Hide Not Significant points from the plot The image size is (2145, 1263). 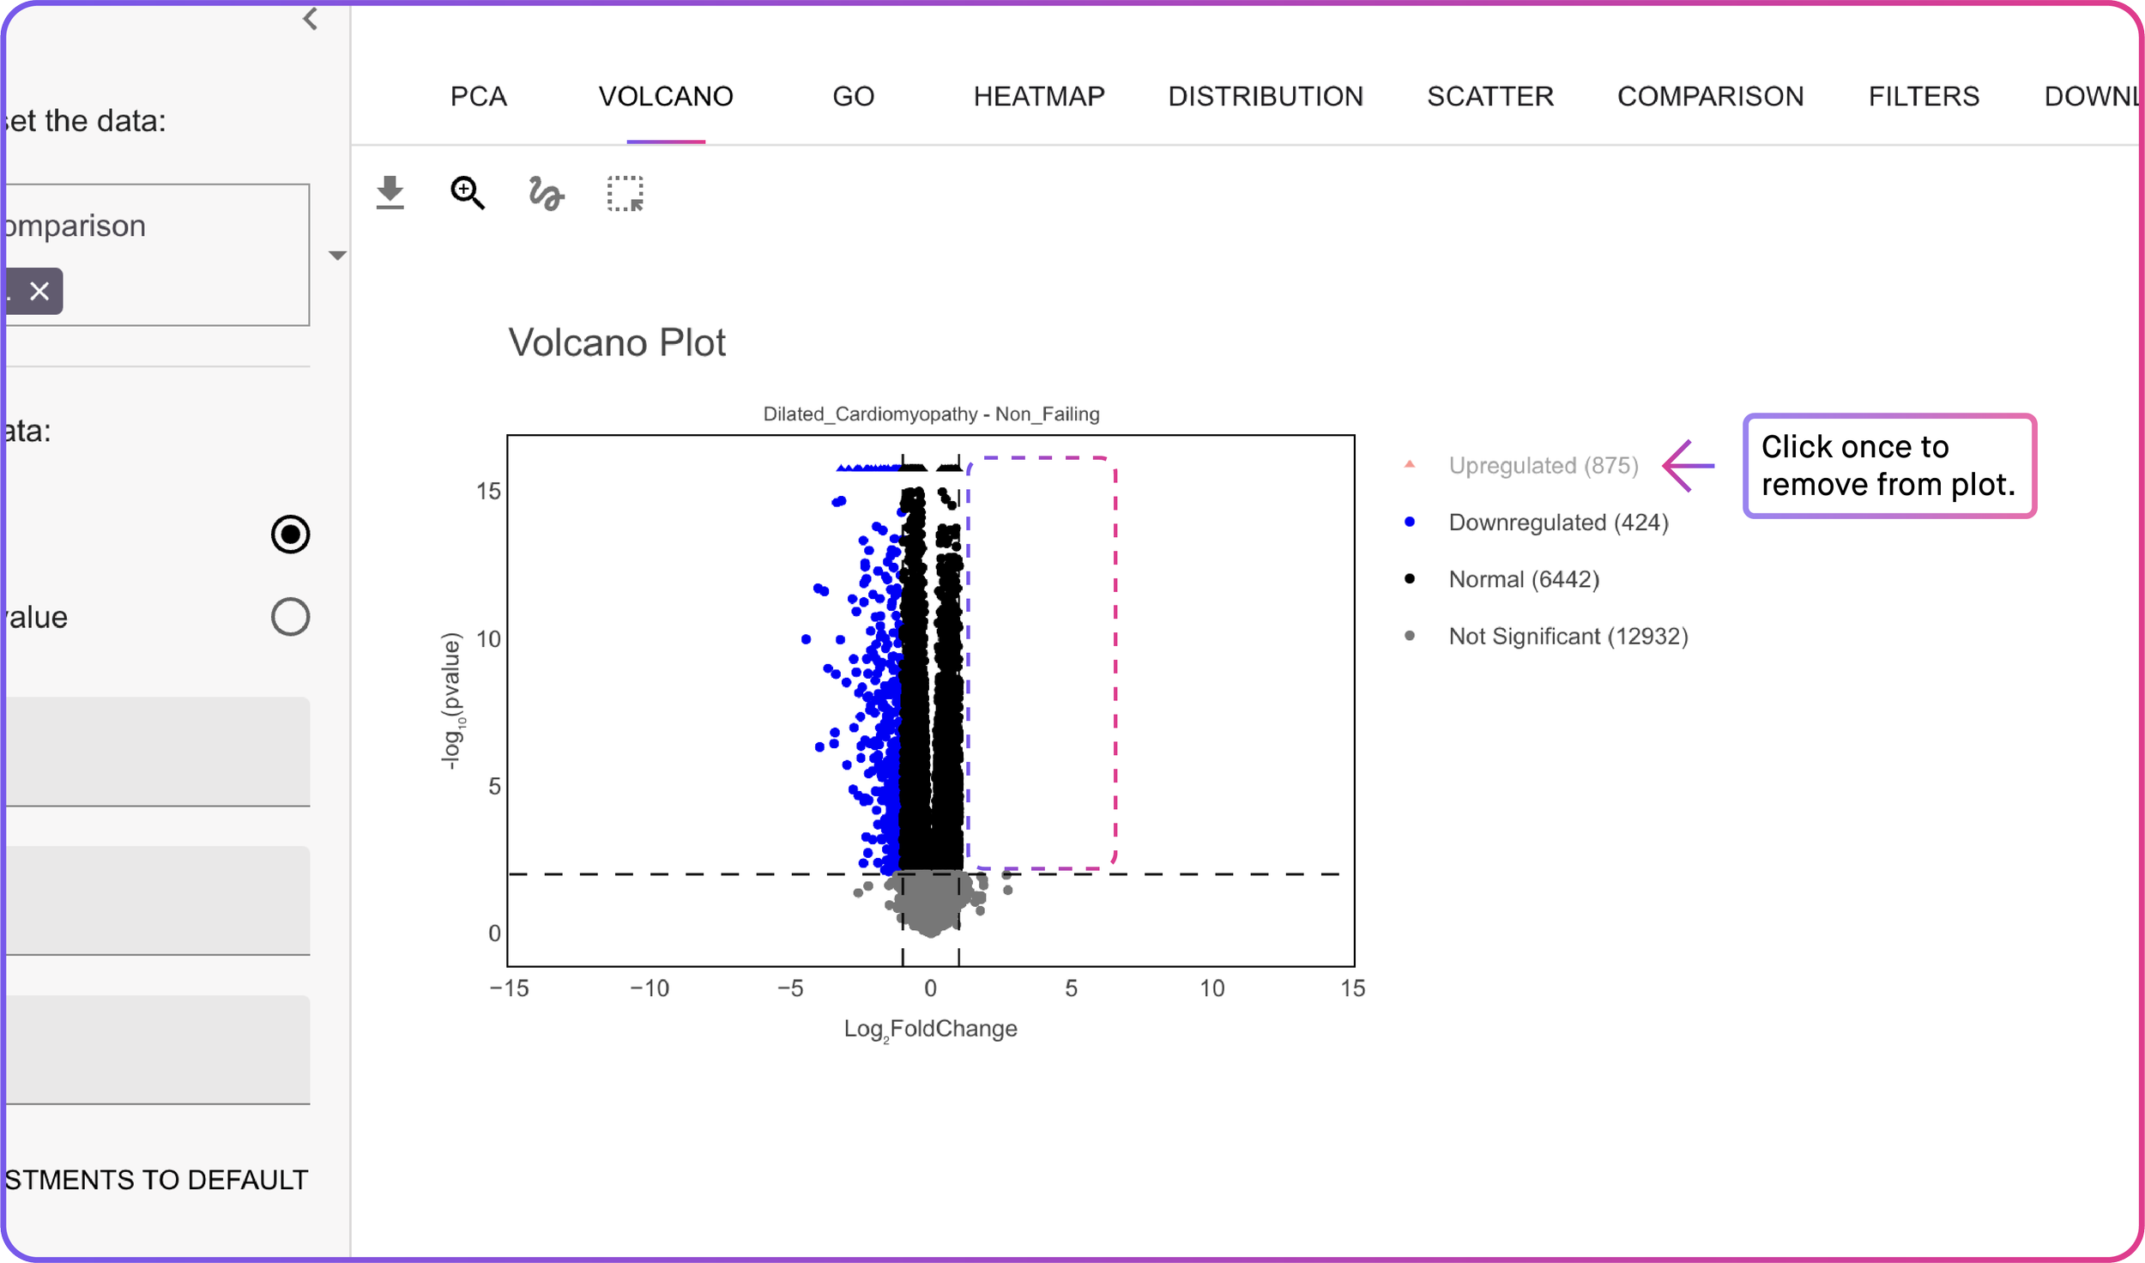tap(1568, 636)
